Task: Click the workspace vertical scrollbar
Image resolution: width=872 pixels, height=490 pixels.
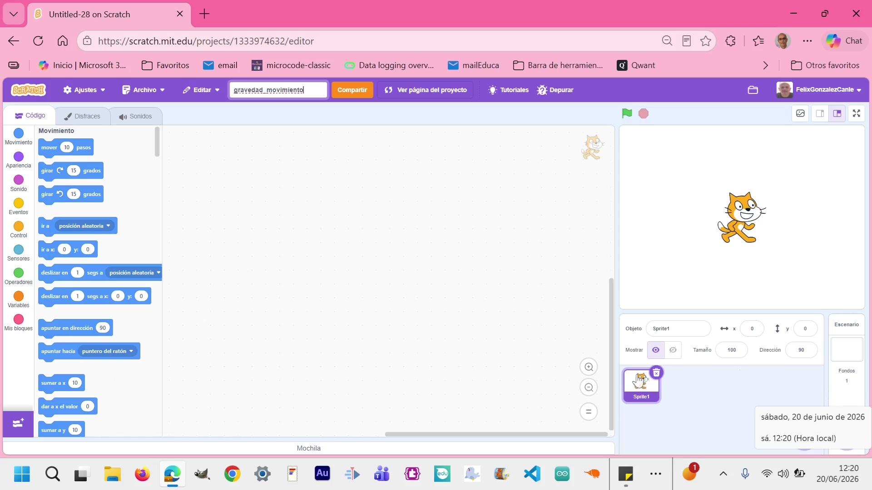Action: [x=611, y=354]
